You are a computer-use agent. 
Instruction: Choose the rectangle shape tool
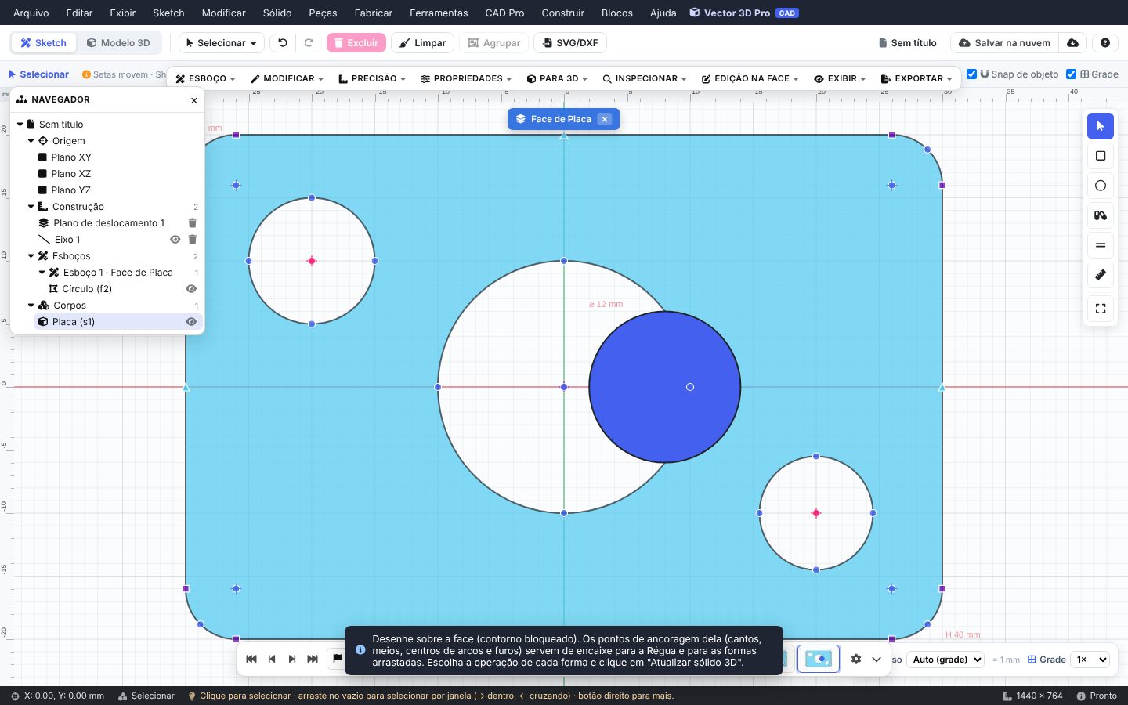[1101, 156]
